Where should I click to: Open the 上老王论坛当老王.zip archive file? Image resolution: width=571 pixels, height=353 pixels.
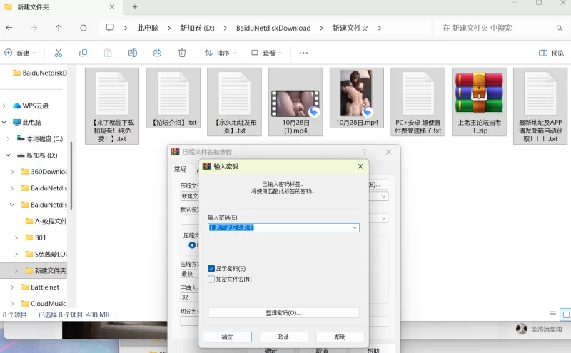(x=479, y=101)
